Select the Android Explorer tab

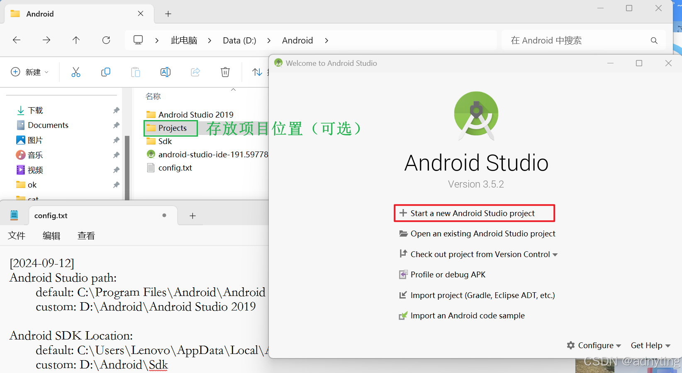[x=79, y=14]
